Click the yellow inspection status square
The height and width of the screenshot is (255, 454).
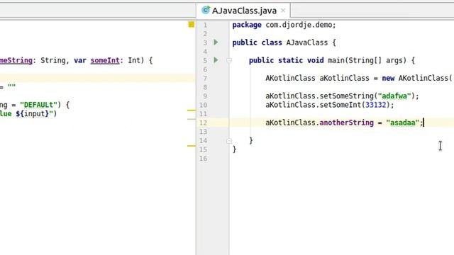click(192, 24)
